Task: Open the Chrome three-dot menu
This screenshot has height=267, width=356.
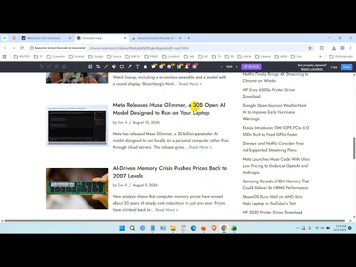Action: (350, 48)
